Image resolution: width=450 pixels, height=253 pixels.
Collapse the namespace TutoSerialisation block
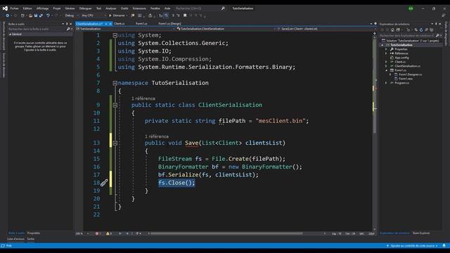click(x=115, y=83)
